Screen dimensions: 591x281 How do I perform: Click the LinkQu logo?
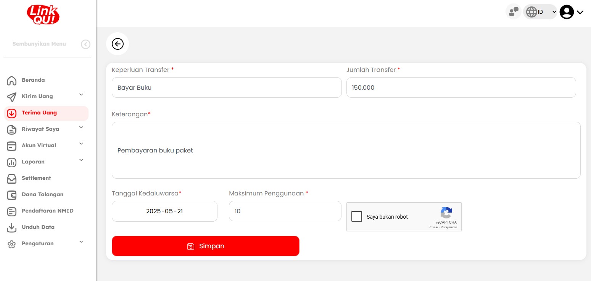pos(43,15)
